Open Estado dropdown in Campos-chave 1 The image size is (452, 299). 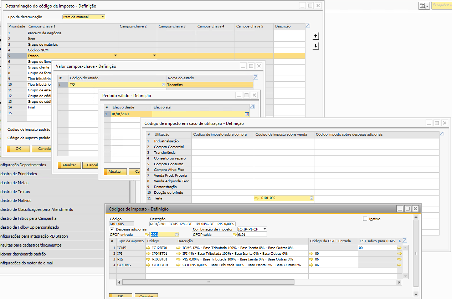pos(115,56)
